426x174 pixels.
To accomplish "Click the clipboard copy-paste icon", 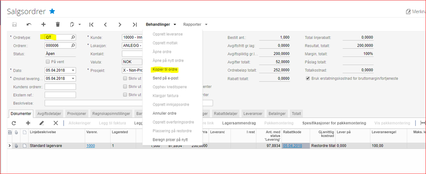I will pos(72,24).
